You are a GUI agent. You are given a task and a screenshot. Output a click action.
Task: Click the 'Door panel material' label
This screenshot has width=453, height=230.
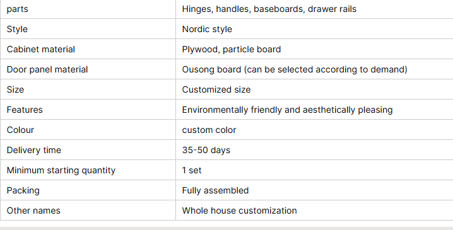click(x=47, y=69)
